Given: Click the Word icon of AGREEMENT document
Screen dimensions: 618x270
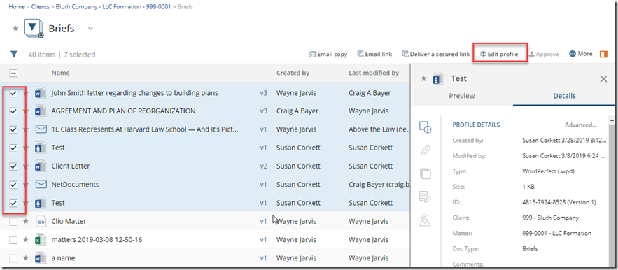Looking at the screenshot, I should (41, 111).
